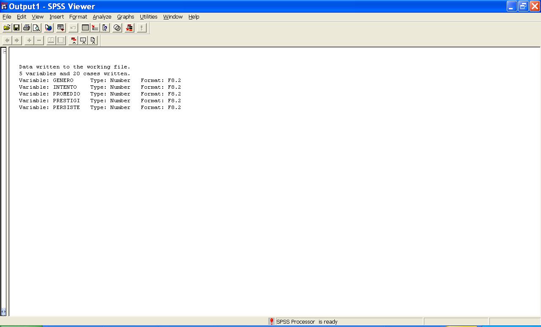
Task: Close the SPSS Viewer window
Action: coord(535,6)
